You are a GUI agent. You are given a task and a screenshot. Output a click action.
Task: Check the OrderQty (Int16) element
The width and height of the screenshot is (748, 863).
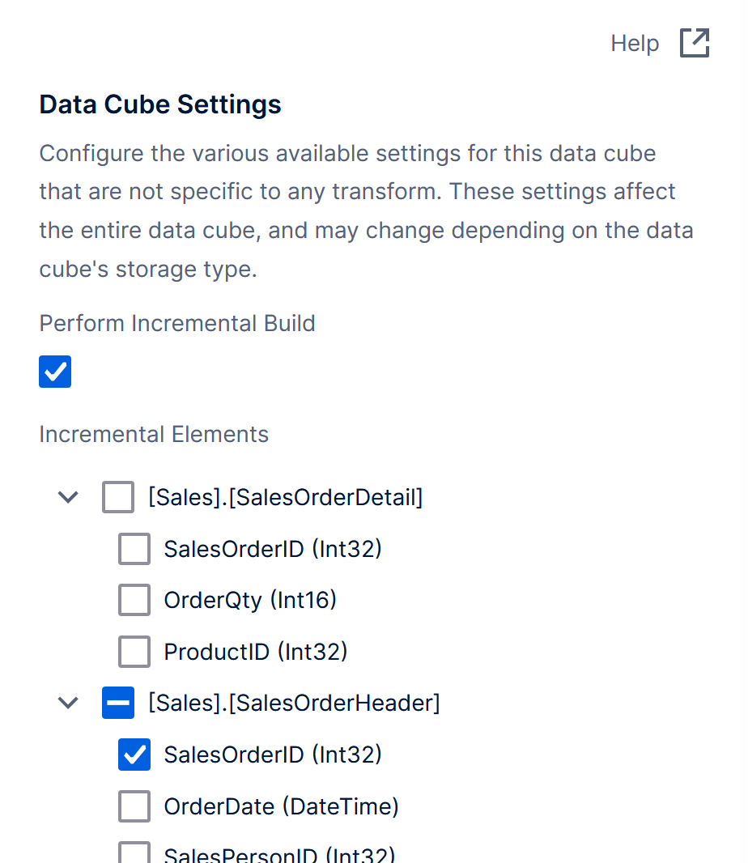coord(134,600)
